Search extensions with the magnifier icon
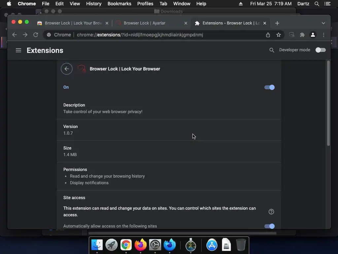The height and width of the screenshot is (254, 338). 272,50
